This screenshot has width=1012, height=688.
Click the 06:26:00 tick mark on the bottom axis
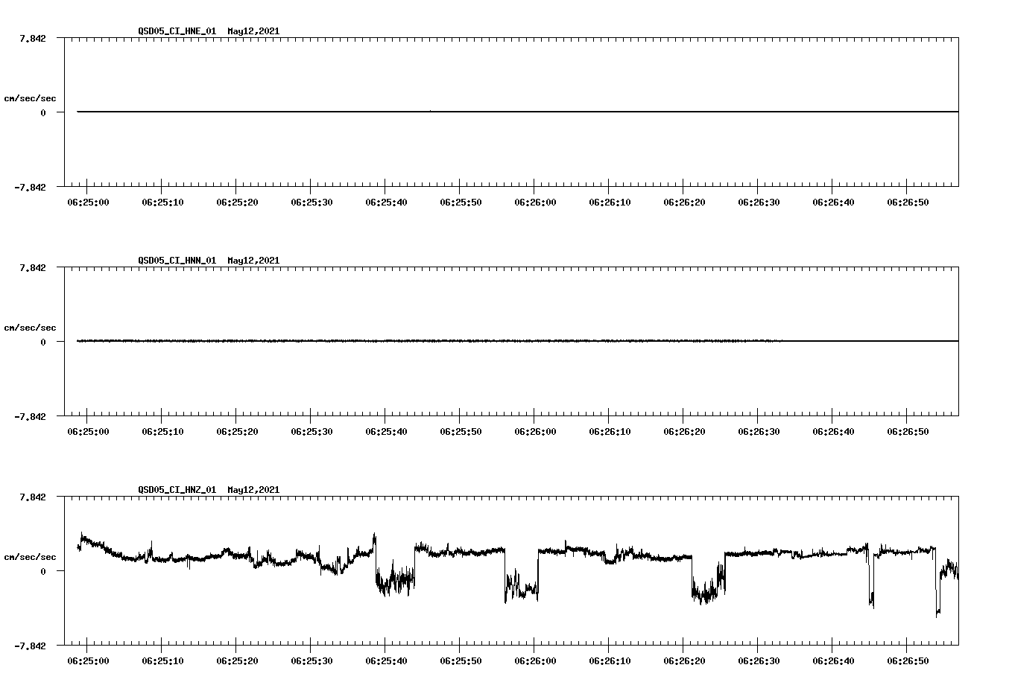point(534,646)
